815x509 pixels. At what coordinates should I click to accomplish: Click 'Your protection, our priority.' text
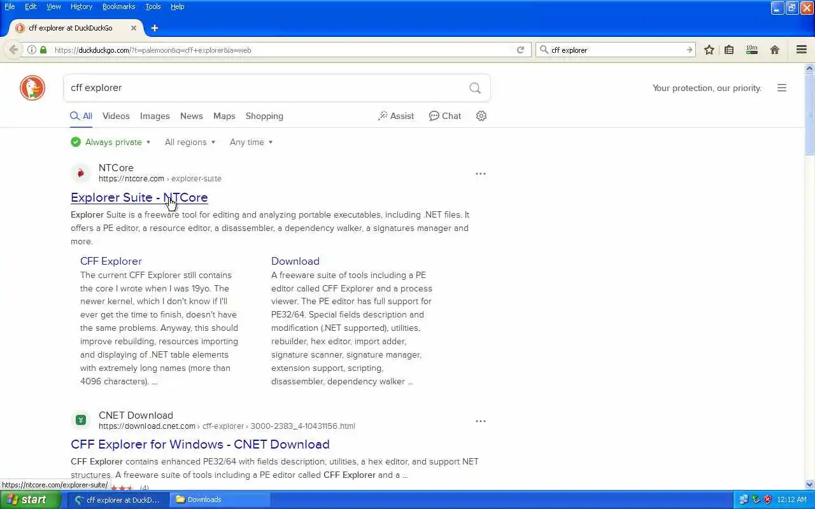[707, 88]
